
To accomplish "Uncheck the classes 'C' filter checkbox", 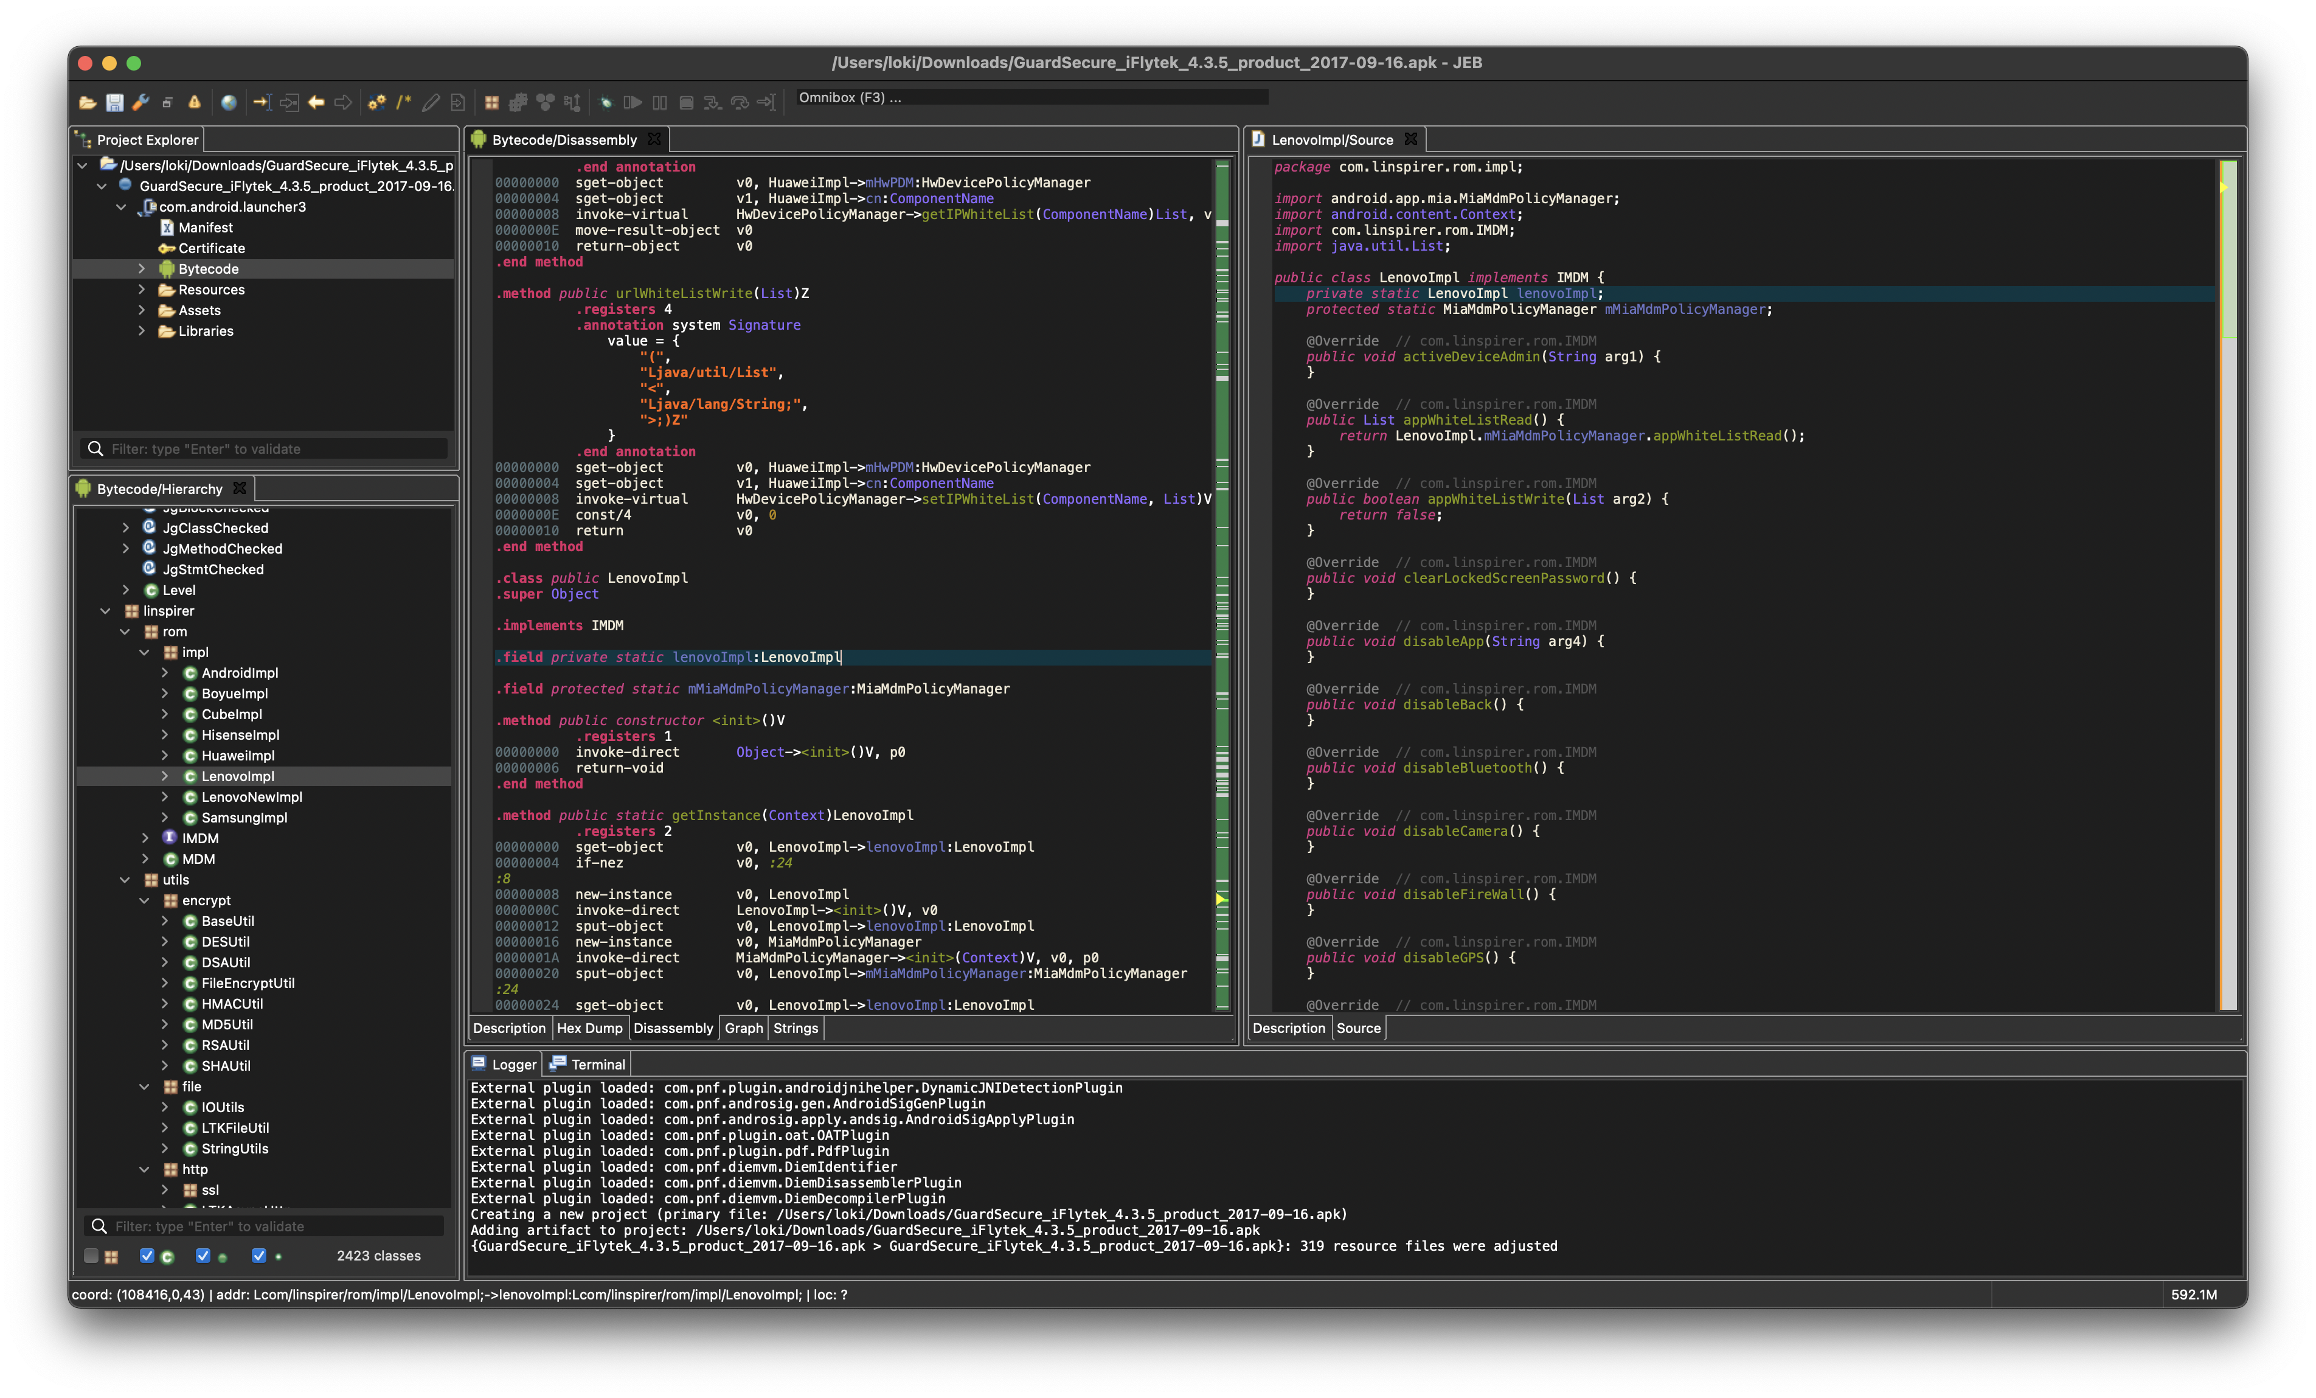I will (147, 1255).
